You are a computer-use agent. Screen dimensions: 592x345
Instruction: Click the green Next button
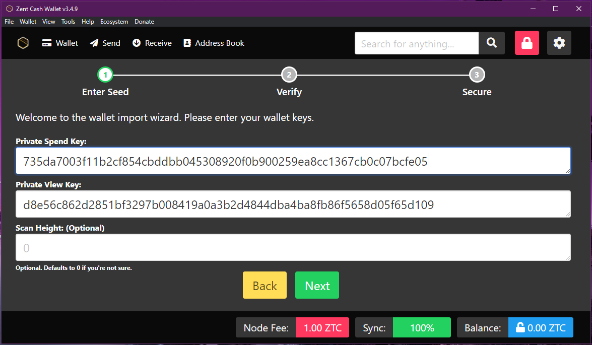tap(317, 286)
